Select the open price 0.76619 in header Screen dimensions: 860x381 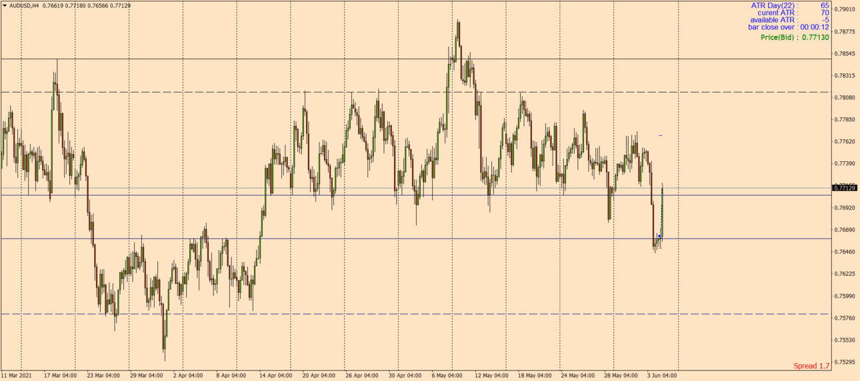[x=53, y=5]
